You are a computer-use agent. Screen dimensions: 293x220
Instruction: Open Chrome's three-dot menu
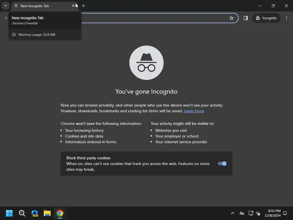(x=287, y=18)
